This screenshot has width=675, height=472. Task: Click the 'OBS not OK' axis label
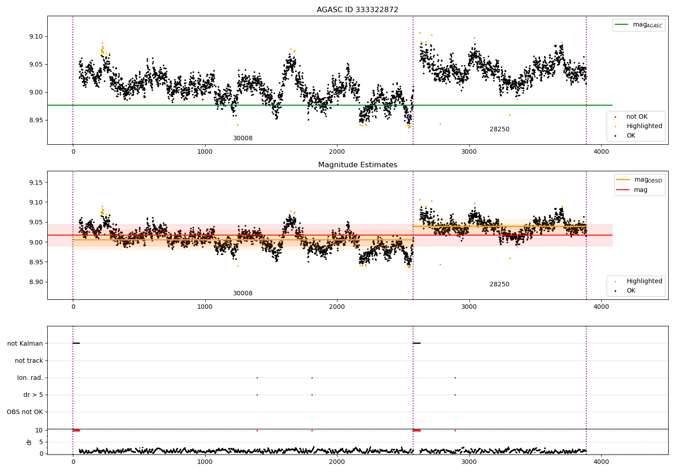pos(25,412)
